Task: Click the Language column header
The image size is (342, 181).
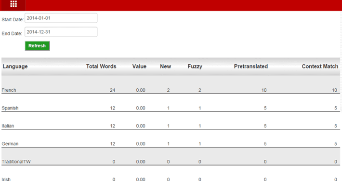Action: point(15,67)
